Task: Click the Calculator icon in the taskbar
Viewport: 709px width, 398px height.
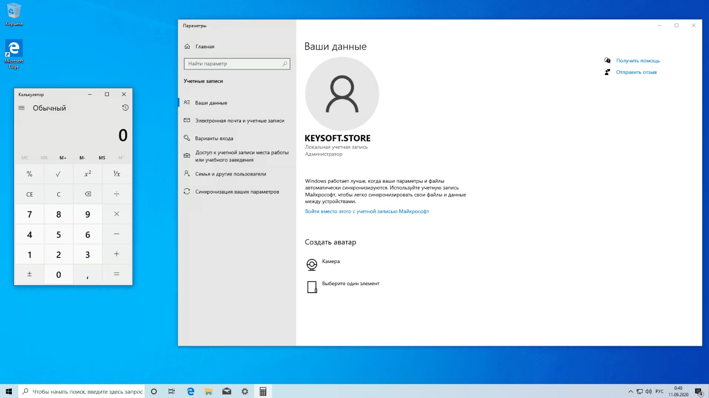Action: 263,391
